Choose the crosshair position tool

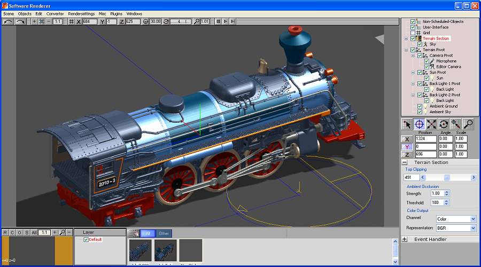click(420, 124)
